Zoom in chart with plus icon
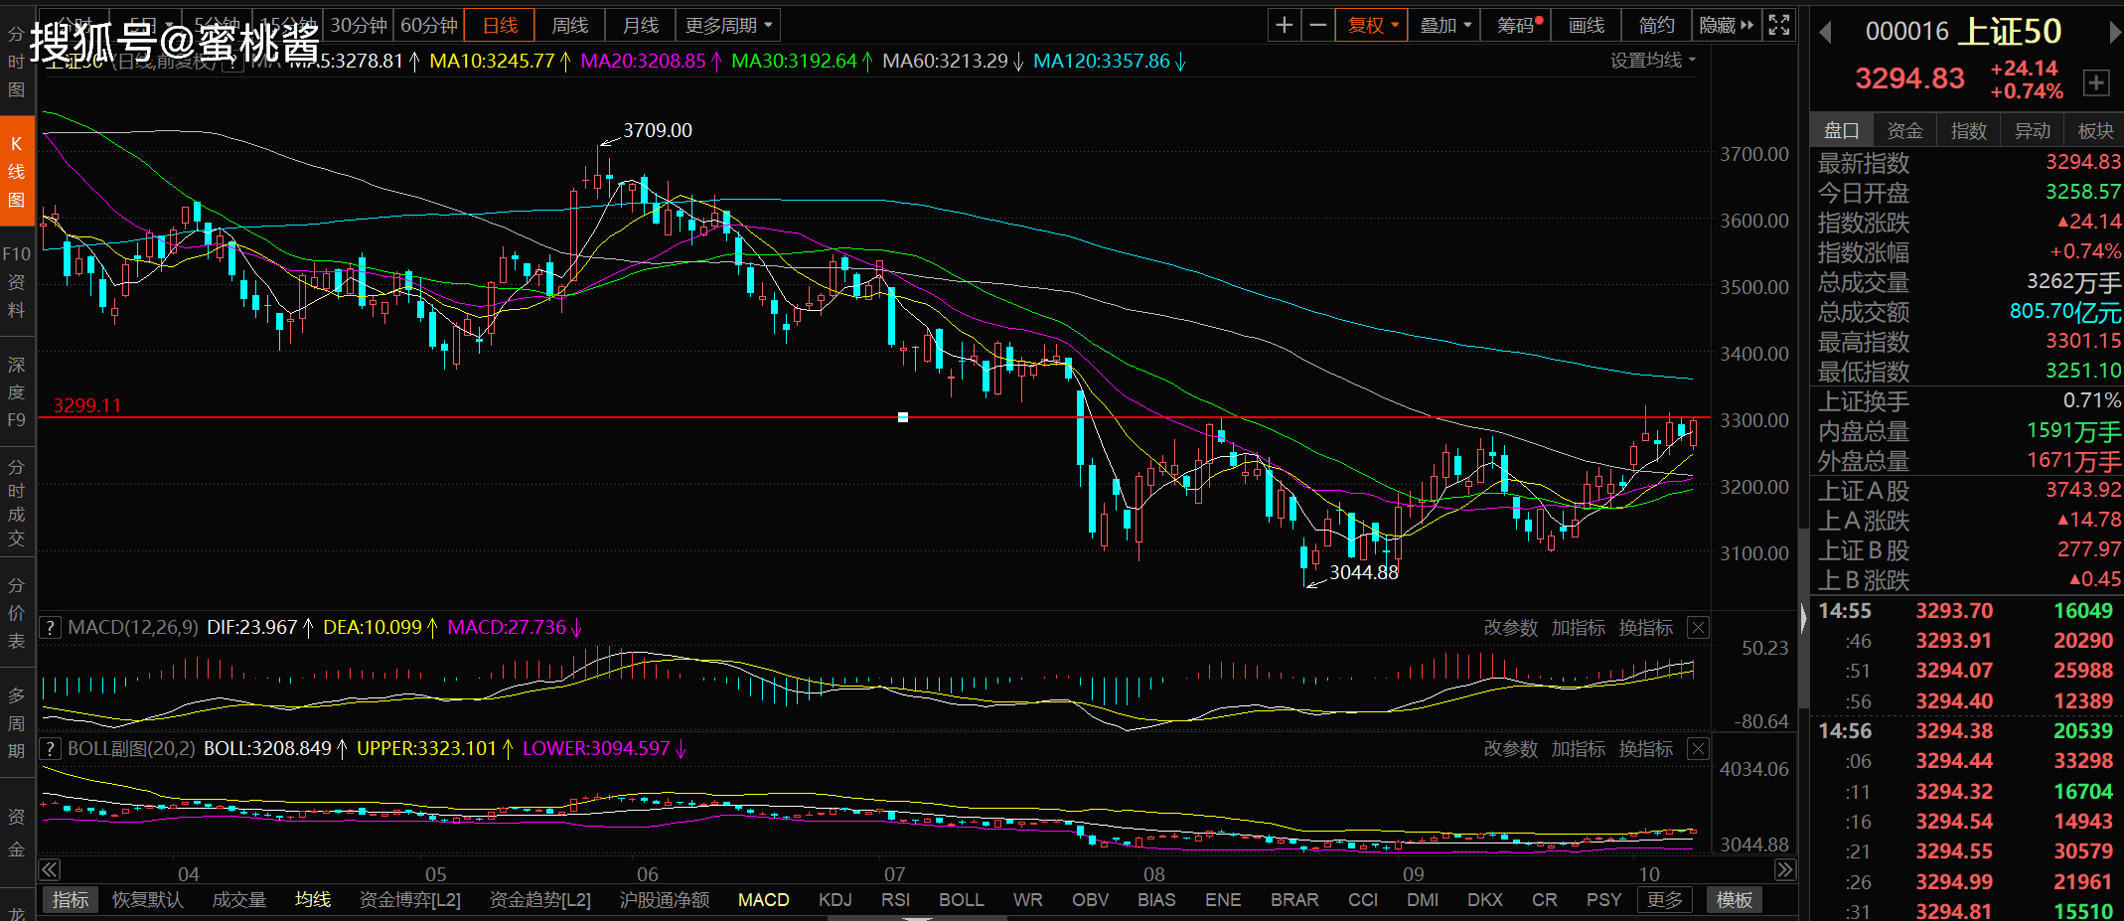Viewport: 2124px width, 921px height. 1285,25
